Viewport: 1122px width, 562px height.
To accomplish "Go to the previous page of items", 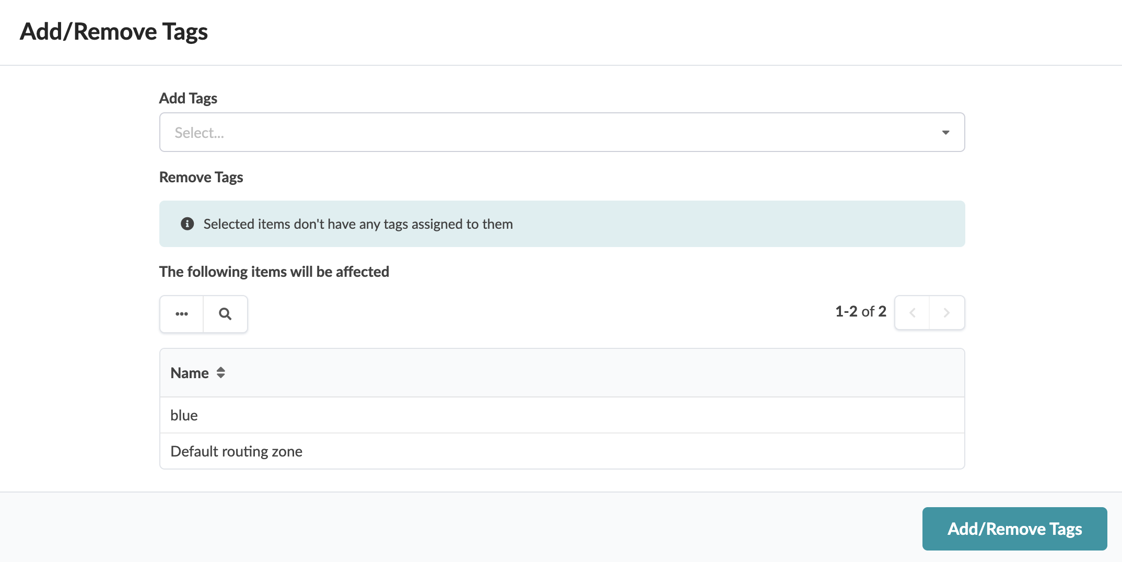I will click(912, 312).
